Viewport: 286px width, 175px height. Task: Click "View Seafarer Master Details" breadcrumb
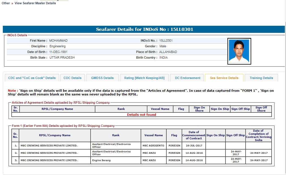point(35,3)
